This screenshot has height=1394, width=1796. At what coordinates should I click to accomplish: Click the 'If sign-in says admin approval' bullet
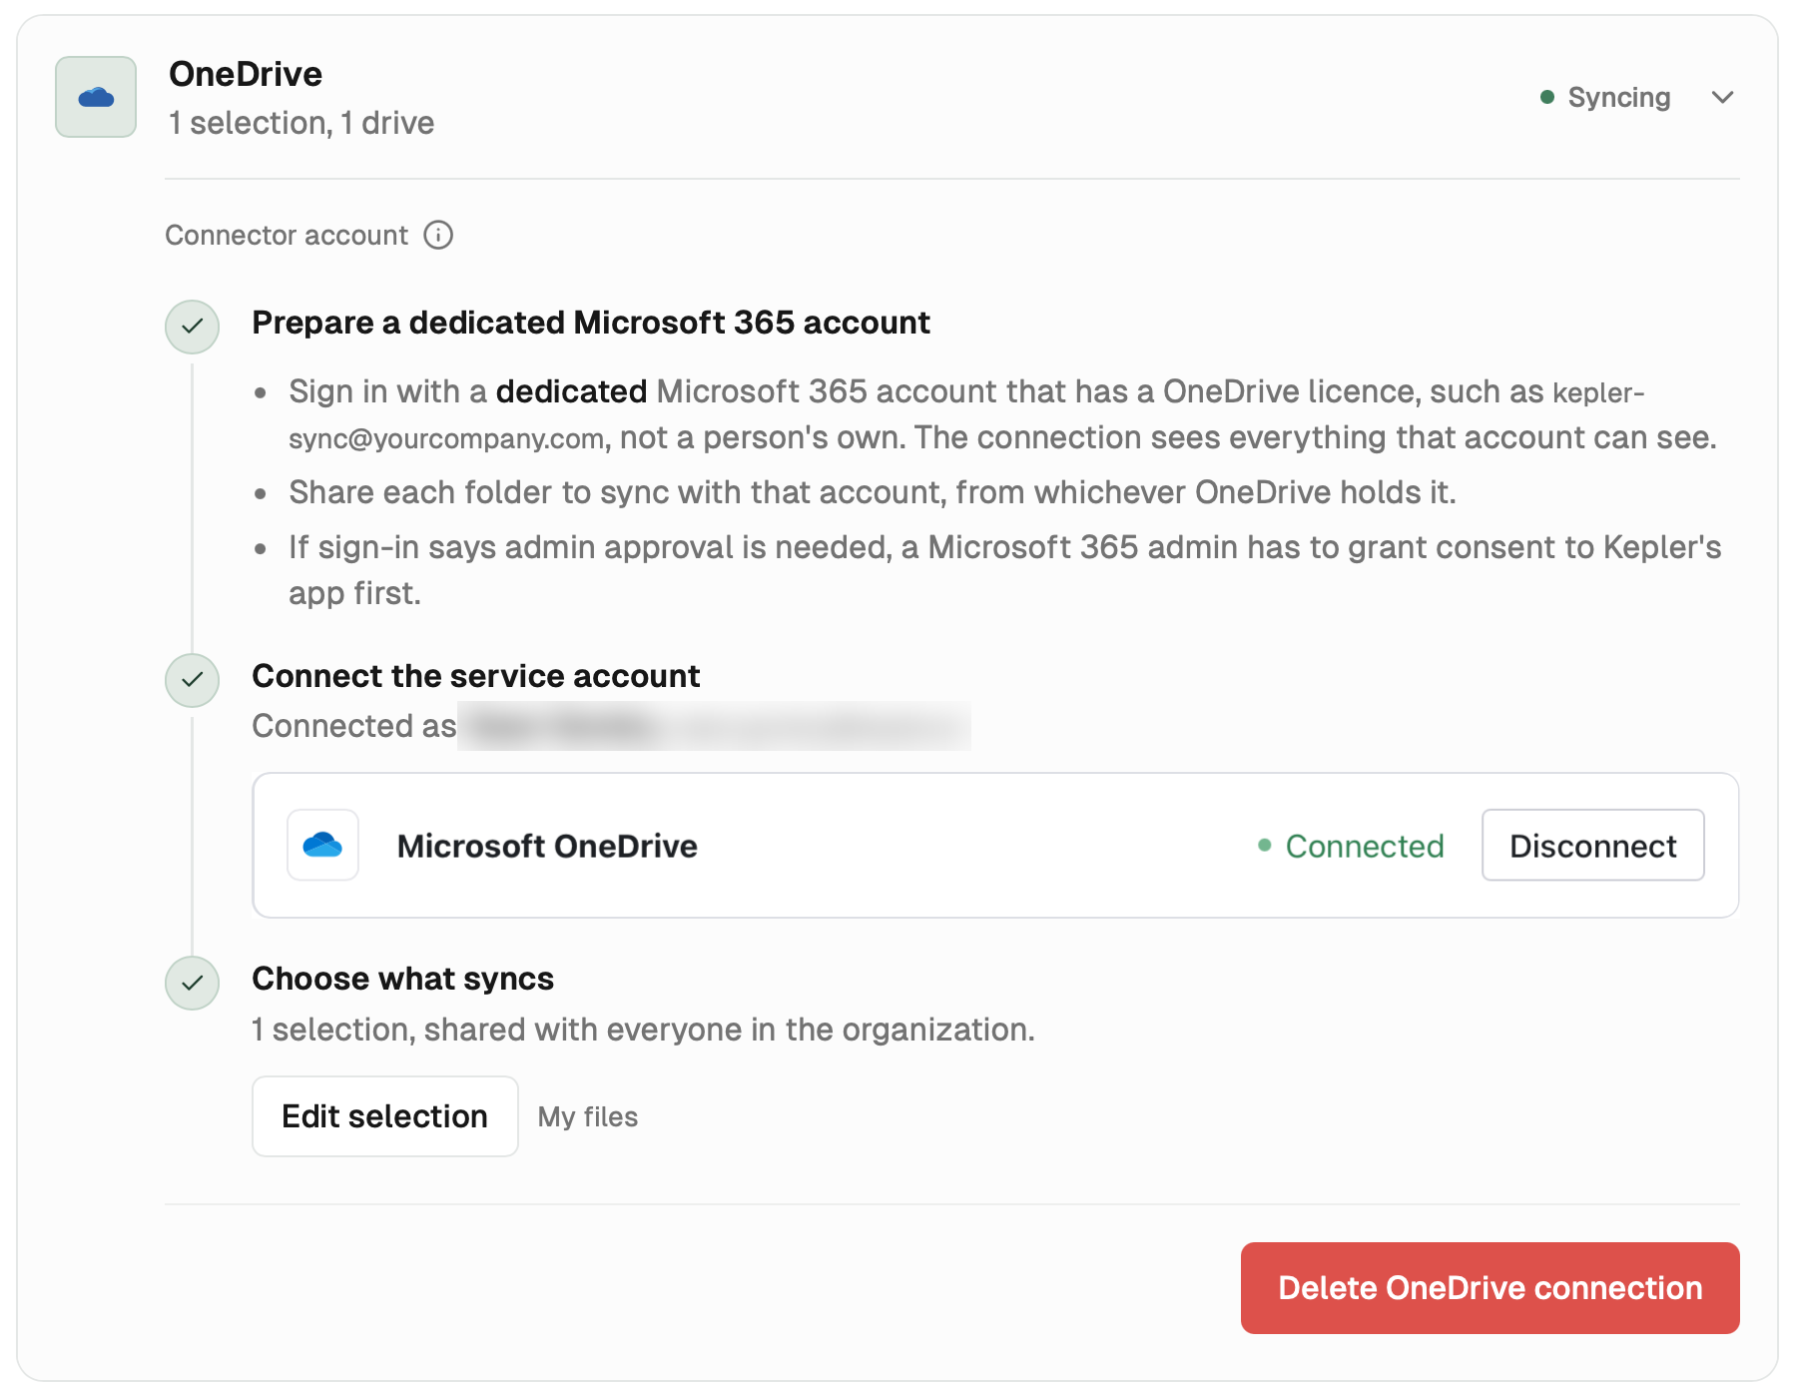click(x=1004, y=570)
